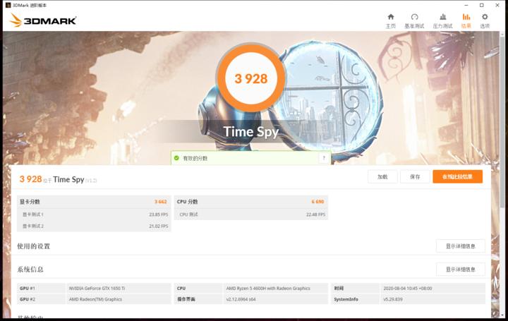Image resolution: width=508 pixels, height=321 pixels.
Task: Click the question mark help button
Action: pyautogui.click(x=324, y=158)
